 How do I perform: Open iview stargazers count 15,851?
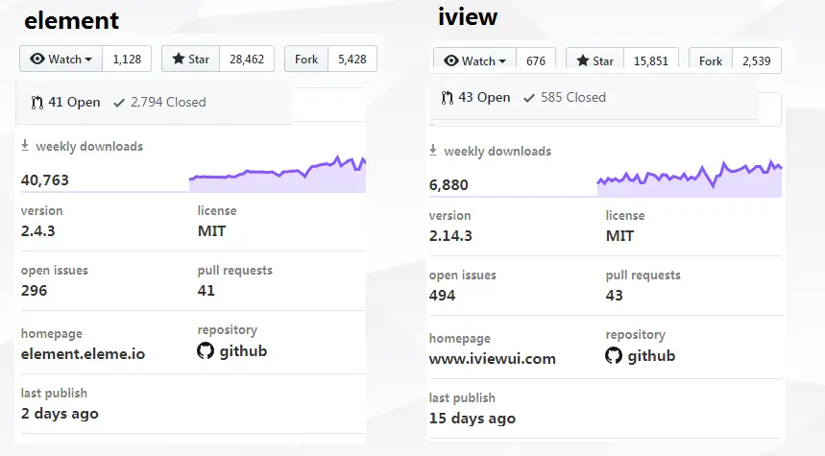(x=651, y=60)
